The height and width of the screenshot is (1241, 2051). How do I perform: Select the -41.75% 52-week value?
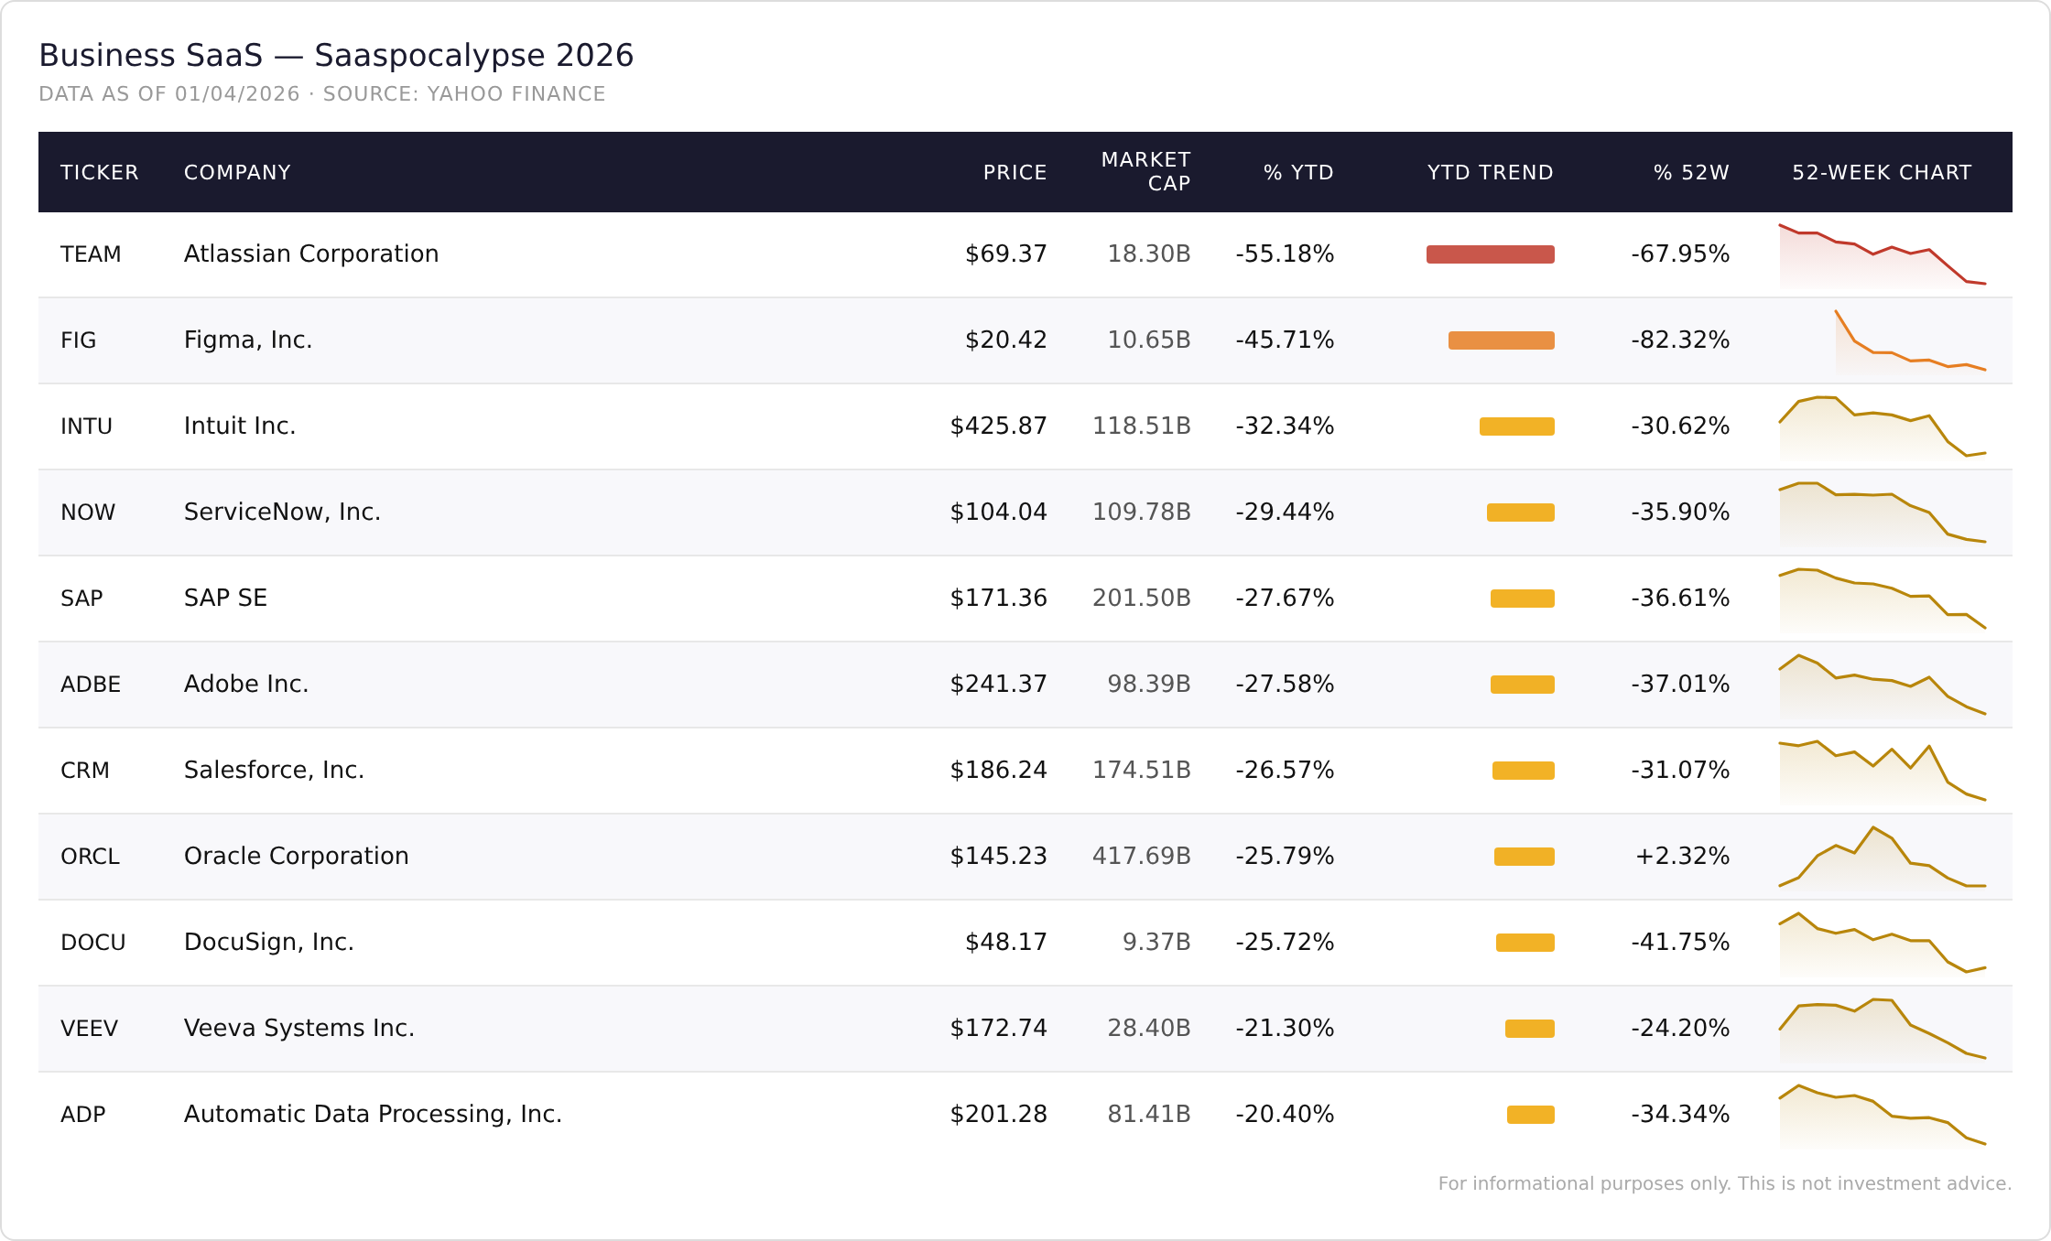(1680, 942)
